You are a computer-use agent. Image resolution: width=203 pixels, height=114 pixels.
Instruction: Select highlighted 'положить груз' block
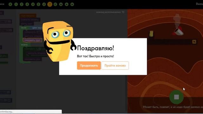(x=32, y=40)
